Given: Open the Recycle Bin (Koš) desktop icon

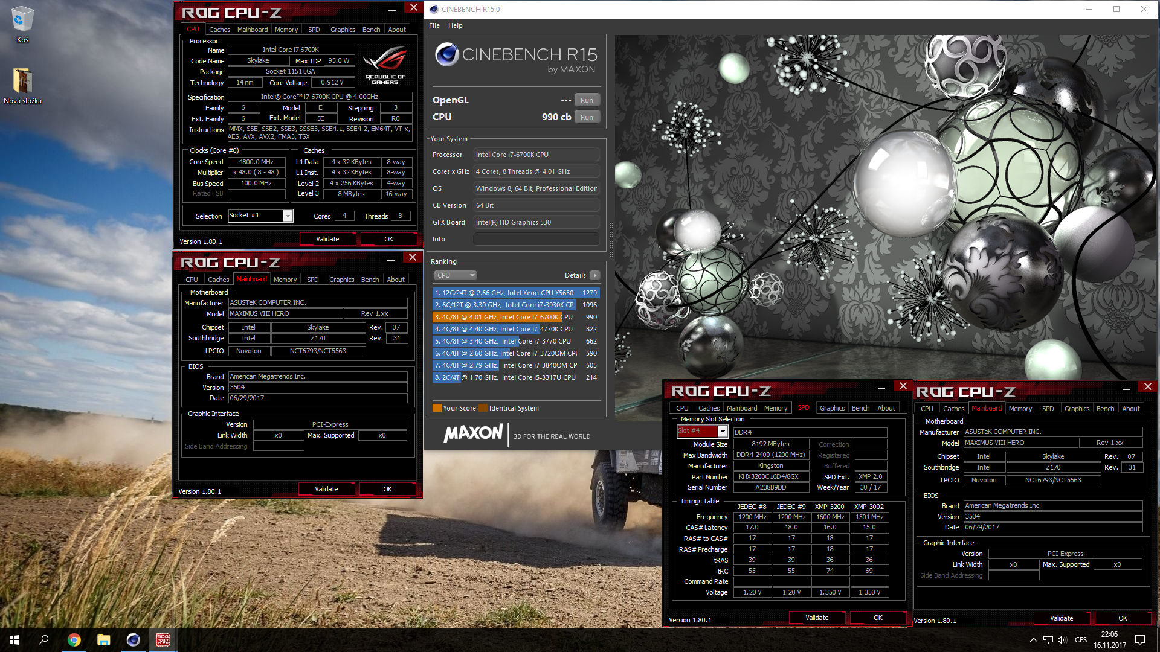Looking at the screenshot, I should (x=22, y=24).
